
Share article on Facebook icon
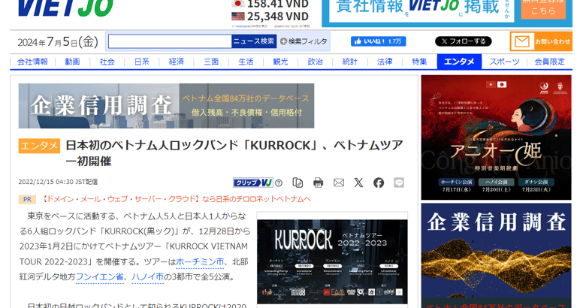(x=379, y=183)
